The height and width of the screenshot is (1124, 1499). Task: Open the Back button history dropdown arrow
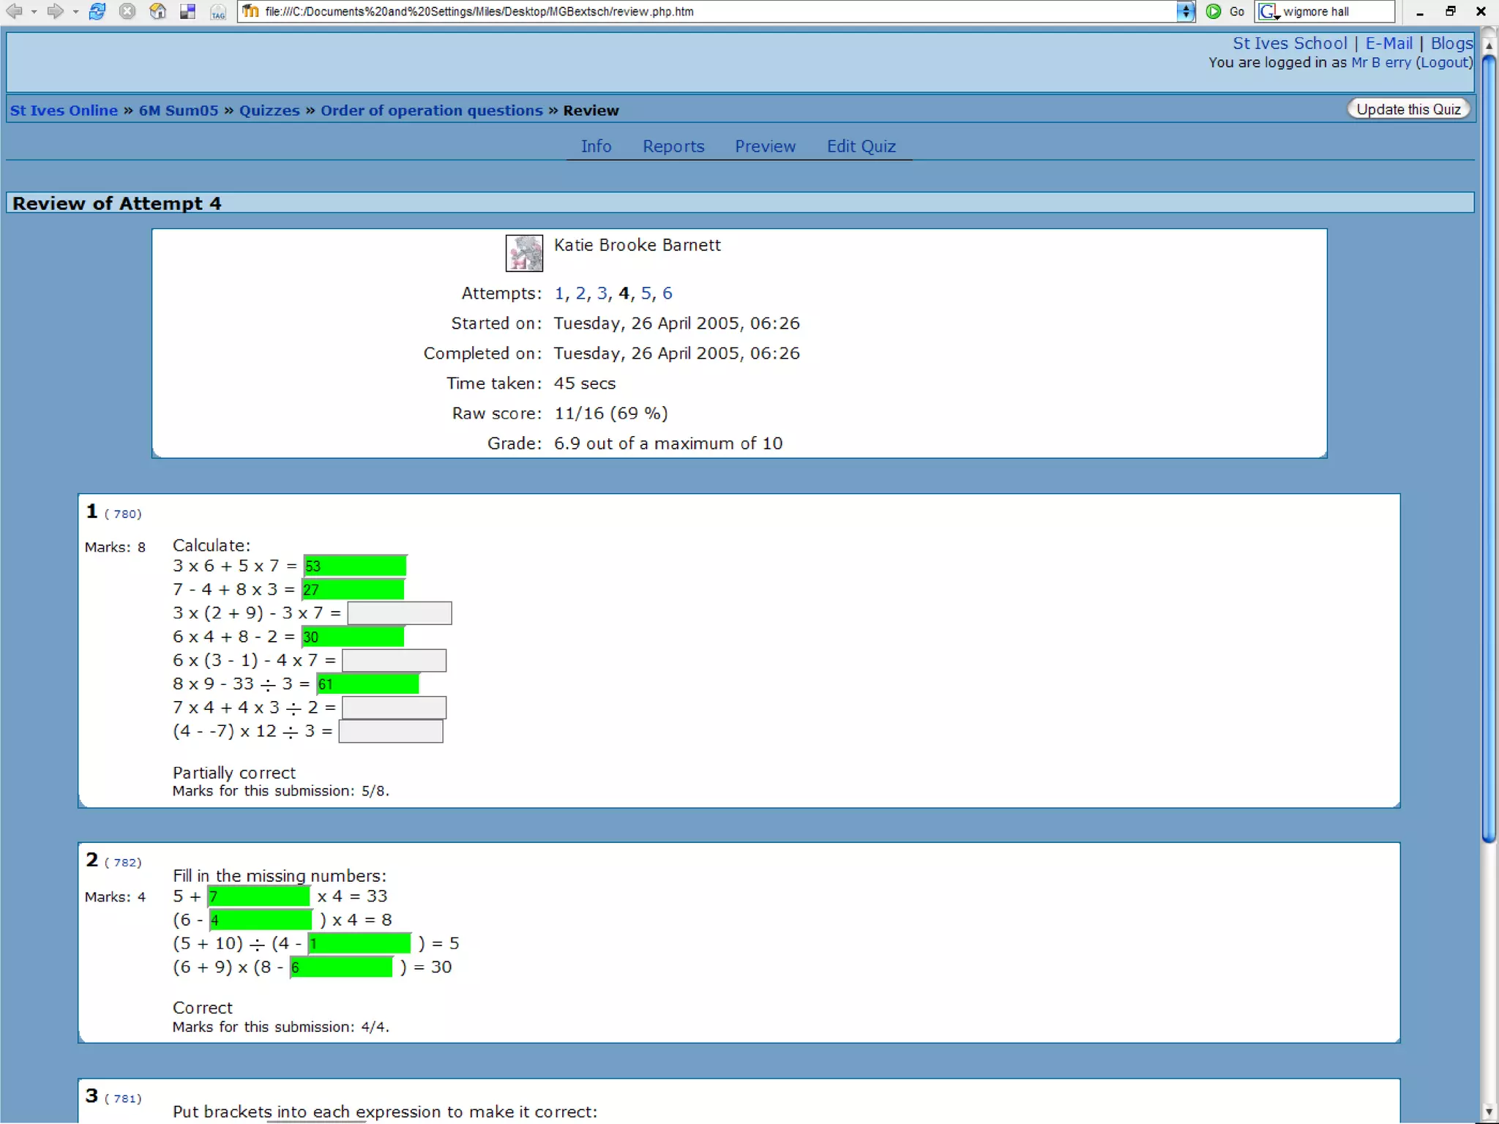pos(34,12)
